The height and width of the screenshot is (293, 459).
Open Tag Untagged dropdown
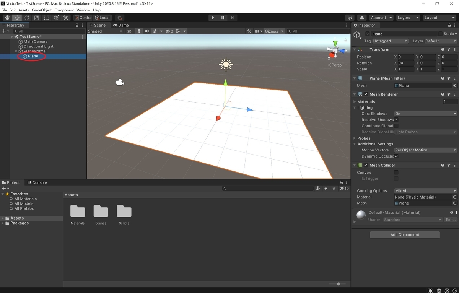[x=391, y=41]
